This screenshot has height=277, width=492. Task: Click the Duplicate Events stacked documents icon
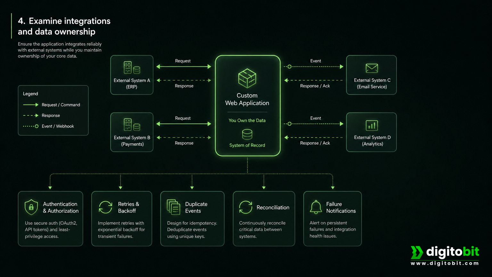(174, 207)
